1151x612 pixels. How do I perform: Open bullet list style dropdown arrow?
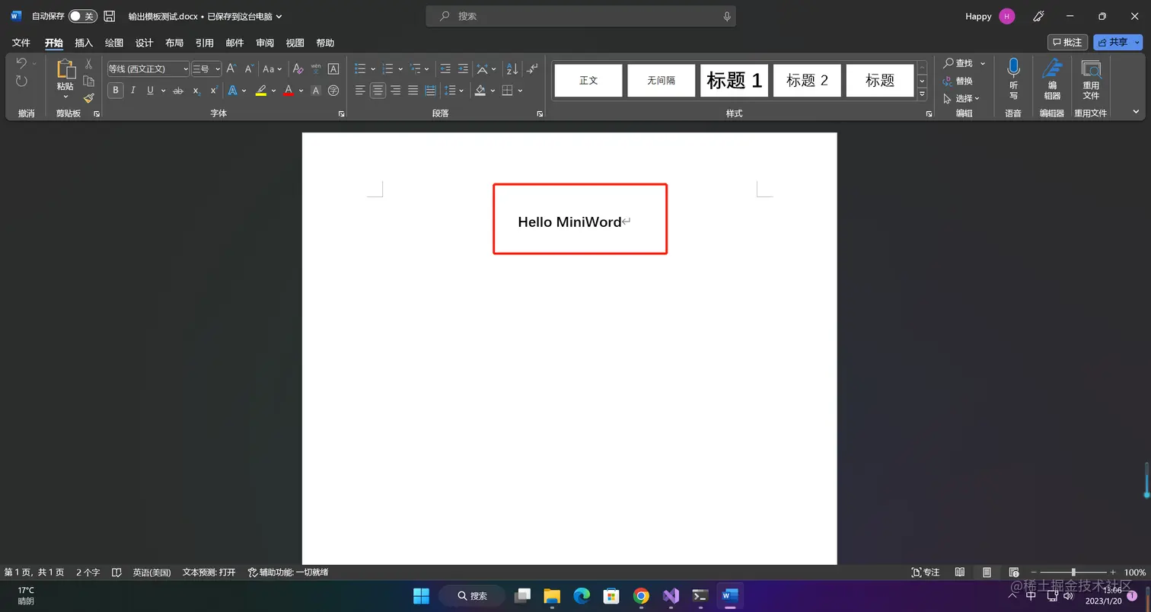coord(373,69)
